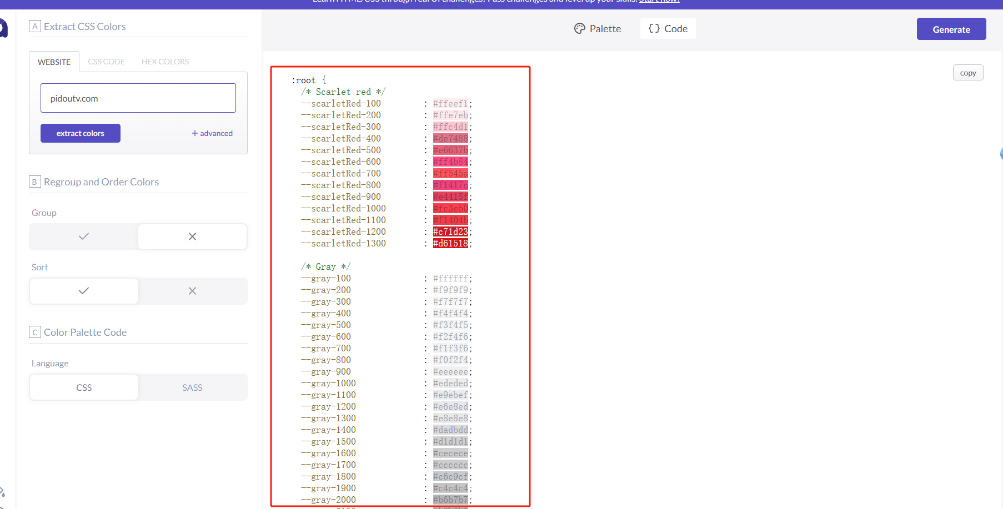Click the Generate button
Screen dimensions: 1003x509
click(x=951, y=29)
